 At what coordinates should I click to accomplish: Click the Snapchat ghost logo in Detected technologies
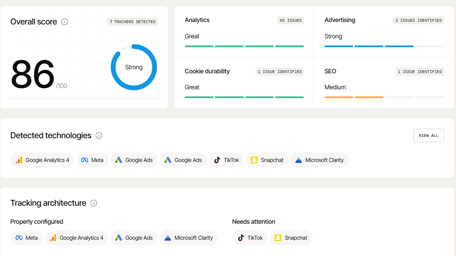[x=254, y=160]
